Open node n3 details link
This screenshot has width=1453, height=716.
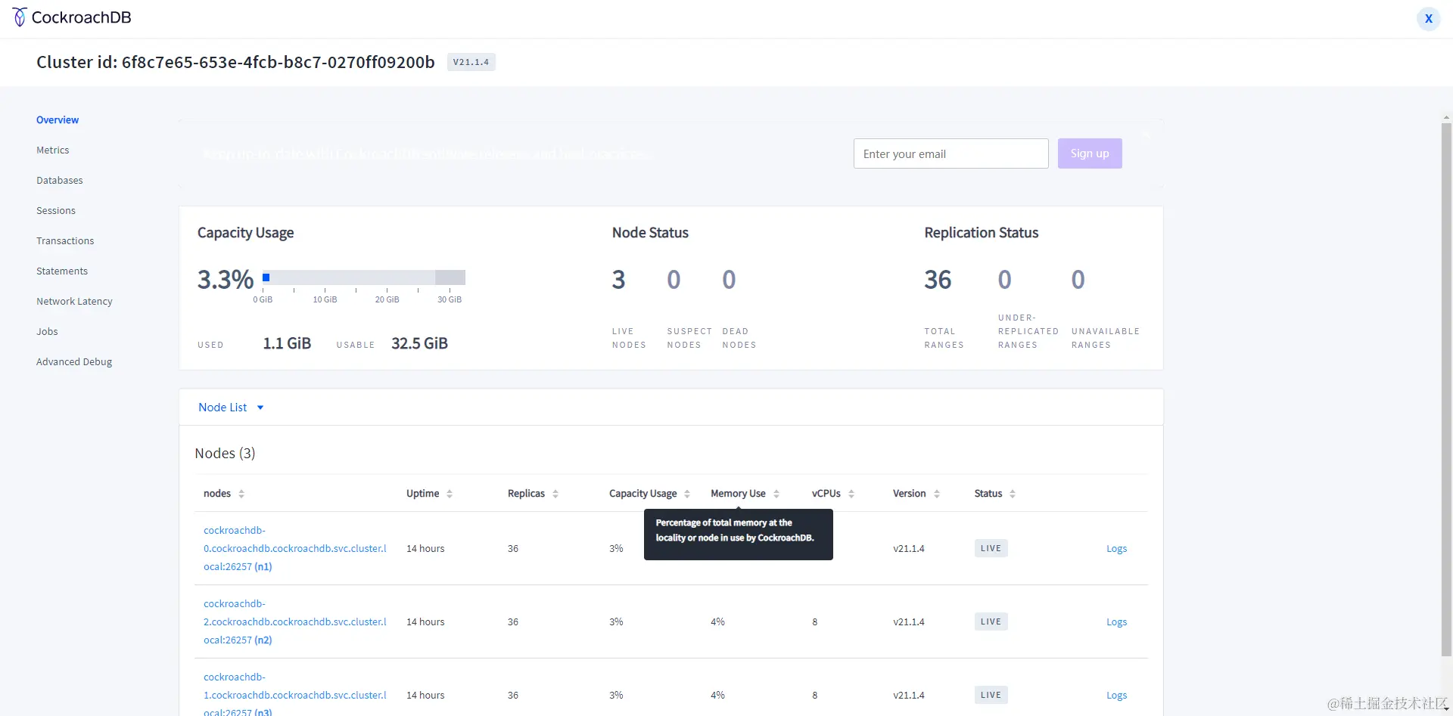[x=295, y=695]
